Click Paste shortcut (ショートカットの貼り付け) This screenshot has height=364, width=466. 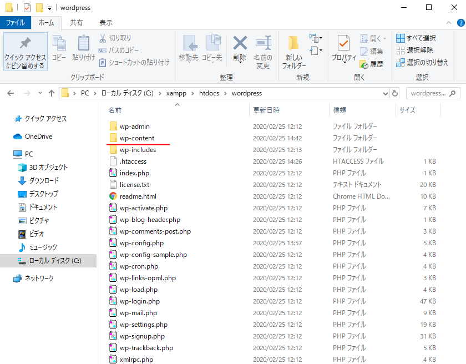[134, 62]
